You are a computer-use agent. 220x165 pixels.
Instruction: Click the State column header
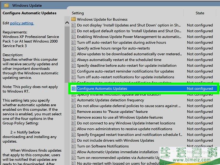[x=200, y=13]
